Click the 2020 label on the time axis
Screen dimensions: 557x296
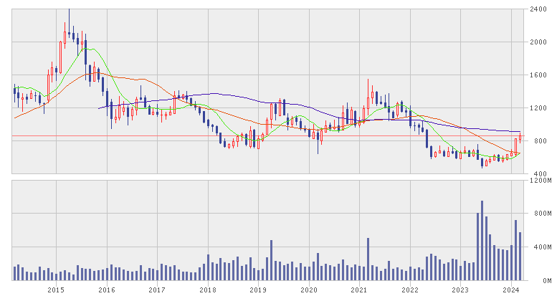309,290
